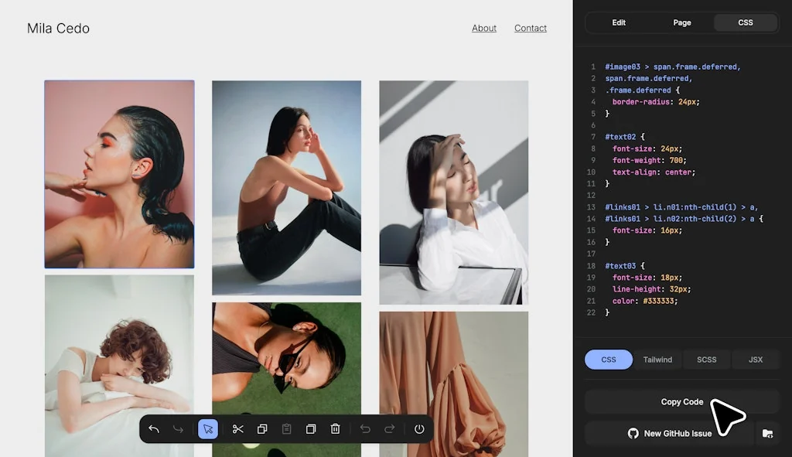Click the clipboard paste icon
Image resolution: width=792 pixels, height=457 pixels.
286,429
